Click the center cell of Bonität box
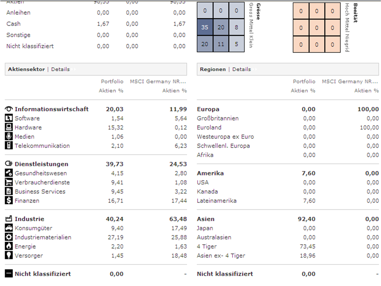Screen dimensions: 381x286 tap(317, 28)
